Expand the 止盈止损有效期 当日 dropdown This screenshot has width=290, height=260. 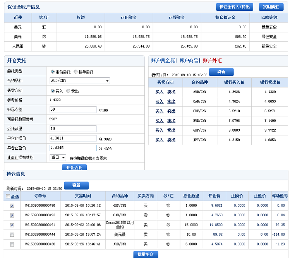tap(58, 157)
